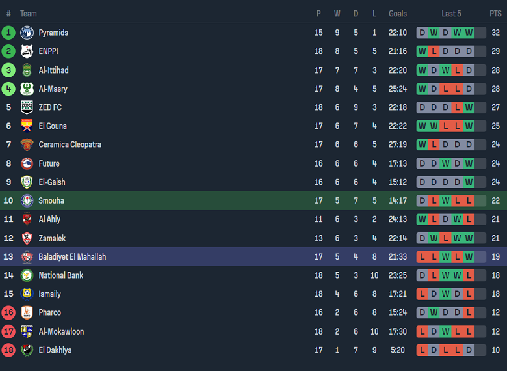Click the Last 5 column header

tap(451, 14)
